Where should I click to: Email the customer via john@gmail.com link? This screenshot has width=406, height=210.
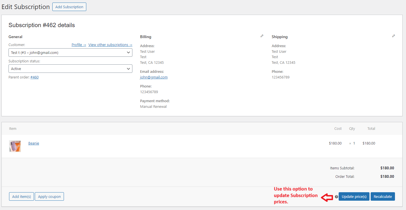(x=154, y=77)
